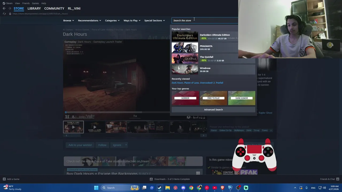The width and height of the screenshot is (342, 192).
Task: Open the View menu
Action: coord(17,3)
